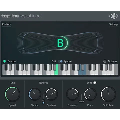Click the first blue highlighted piano key
The width and height of the screenshot is (120, 120).
point(80,72)
